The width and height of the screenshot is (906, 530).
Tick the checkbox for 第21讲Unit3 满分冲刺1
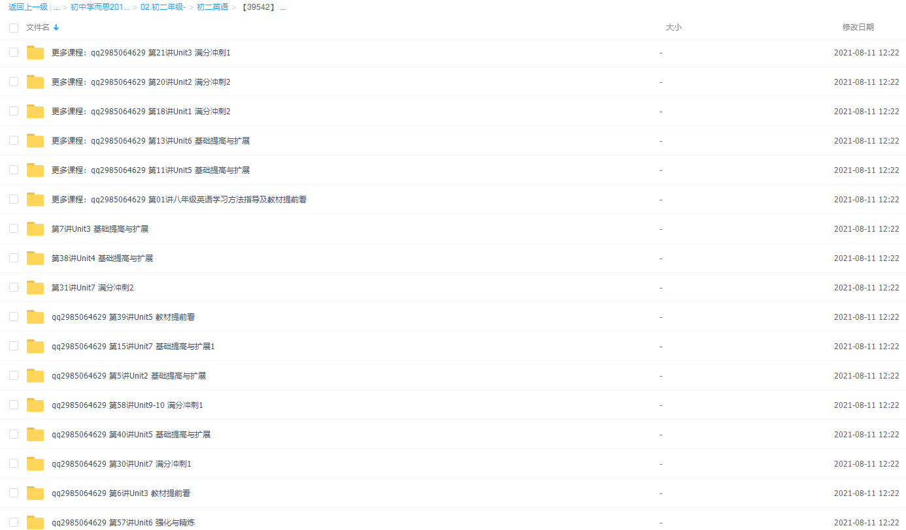[14, 52]
